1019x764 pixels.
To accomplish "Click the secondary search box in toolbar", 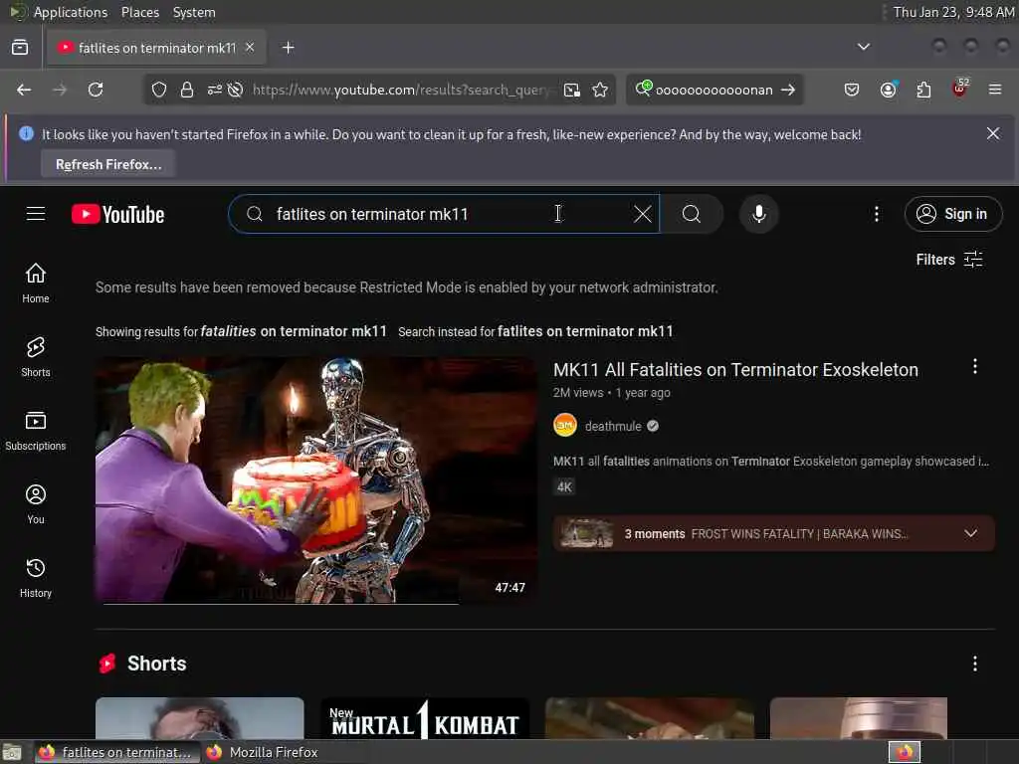I will point(713,90).
